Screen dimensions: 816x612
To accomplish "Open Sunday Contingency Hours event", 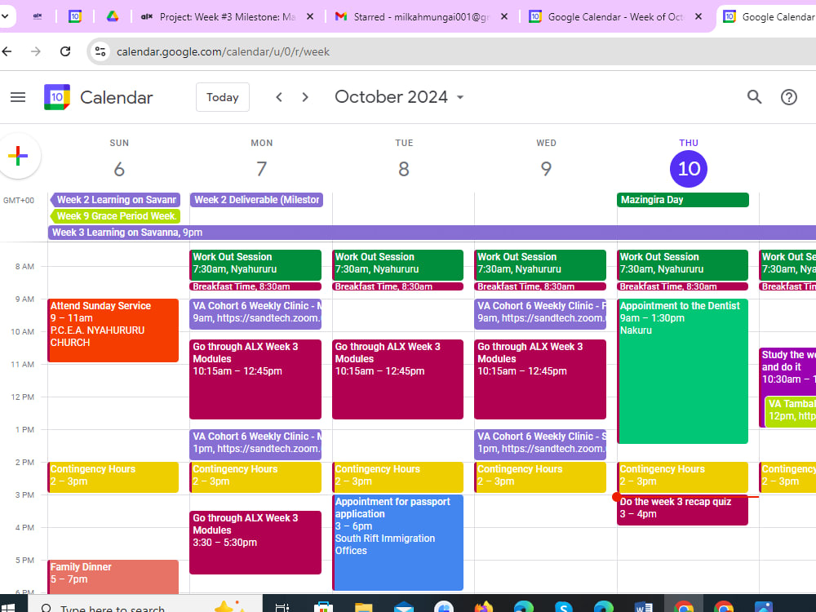I will 113,477.
